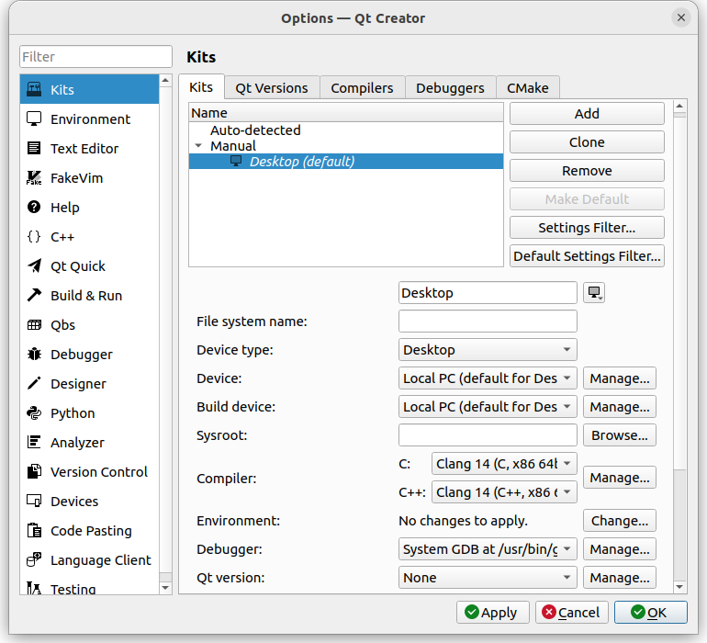
Task: Open Settings Filter... dialog
Action: pos(587,228)
